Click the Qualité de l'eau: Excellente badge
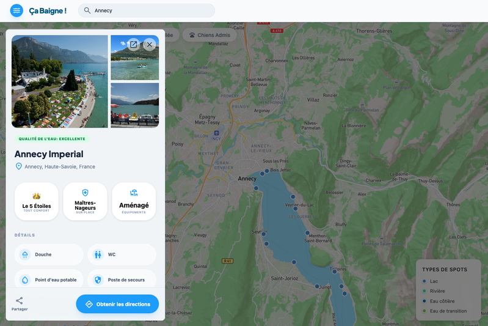The height and width of the screenshot is (326, 488). click(x=52, y=139)
